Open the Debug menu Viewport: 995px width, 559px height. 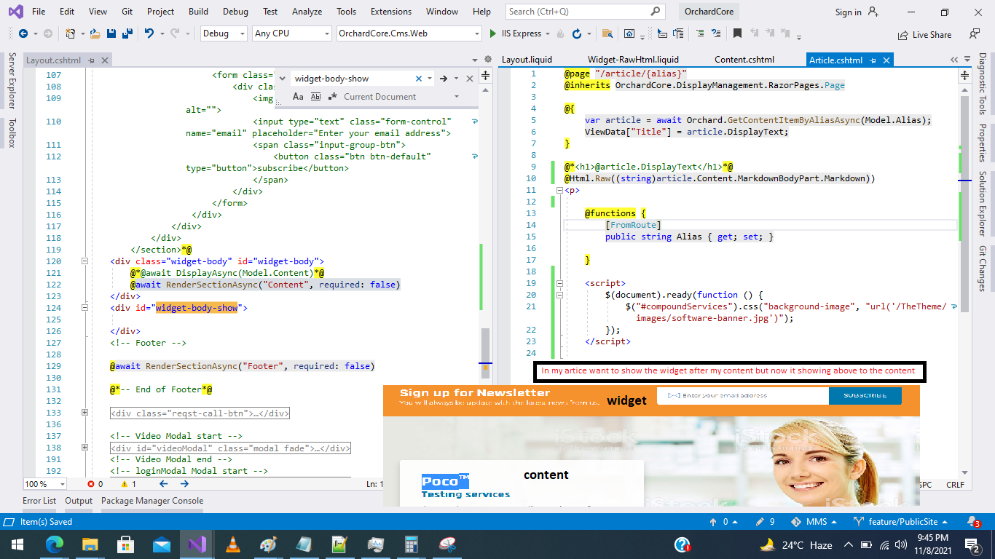pos(235,12)
